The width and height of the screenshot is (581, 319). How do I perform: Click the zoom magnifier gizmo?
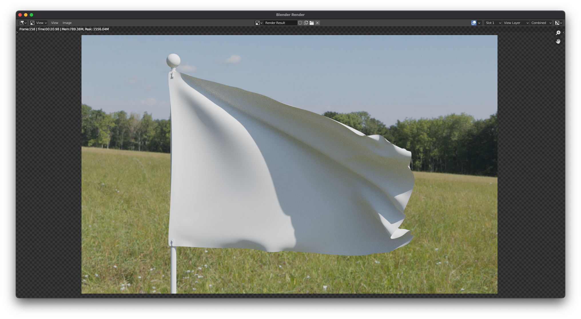click(x=558, y=33)
